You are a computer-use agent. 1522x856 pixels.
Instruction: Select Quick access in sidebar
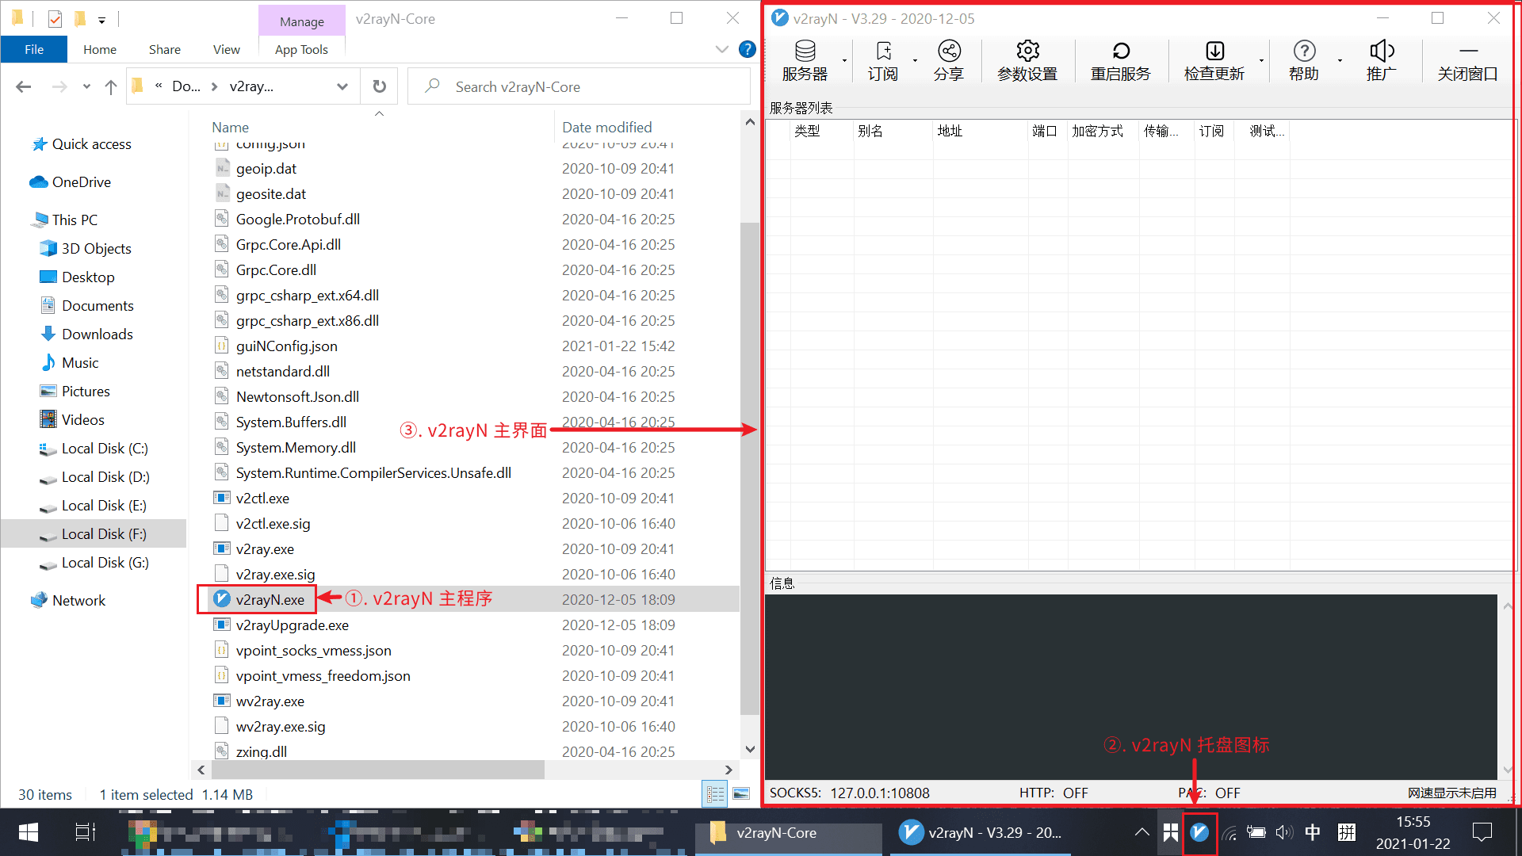(x=91, y=144)
